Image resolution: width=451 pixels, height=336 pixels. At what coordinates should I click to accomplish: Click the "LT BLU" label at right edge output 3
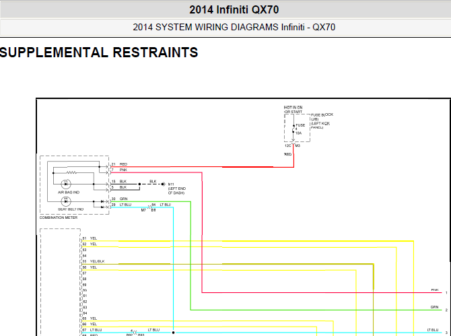point(433,330)
